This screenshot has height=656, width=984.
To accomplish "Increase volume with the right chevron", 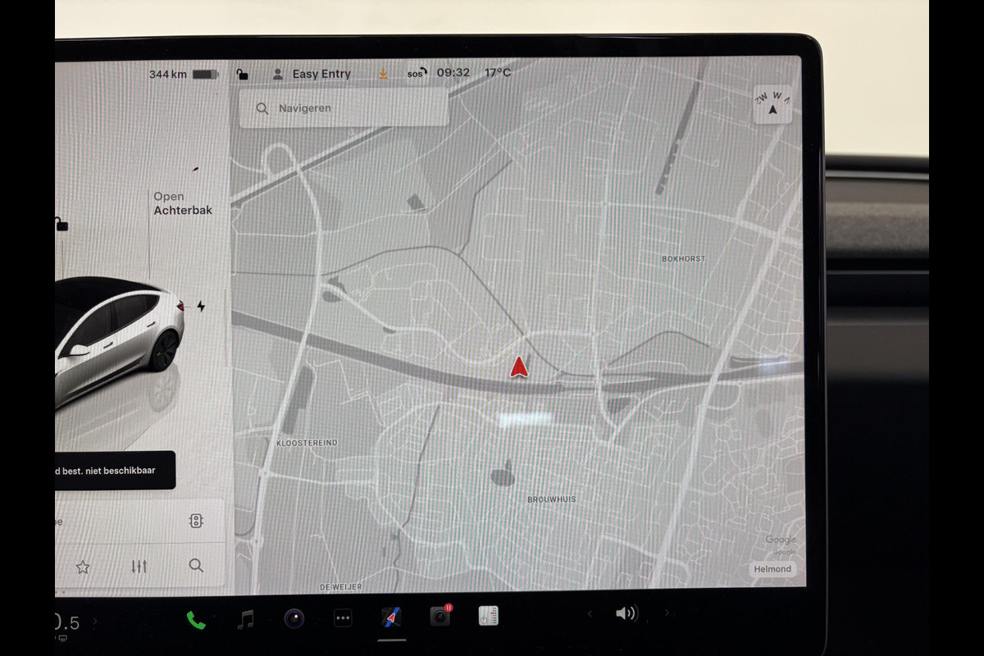I will [x=666, y=613].
